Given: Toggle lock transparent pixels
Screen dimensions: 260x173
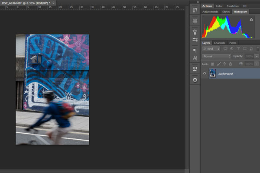Looking at the screenshot, I should (212, 64).
